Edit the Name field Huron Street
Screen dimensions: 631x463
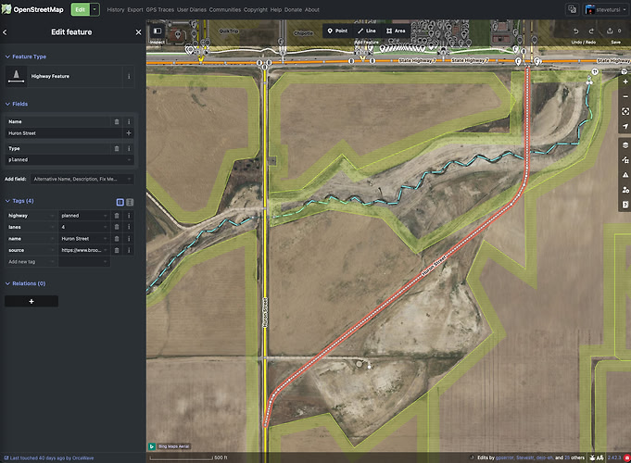pos(64,133)
